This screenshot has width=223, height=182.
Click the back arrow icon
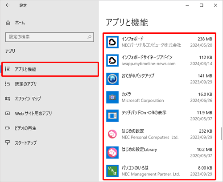[x=8, y=5]
